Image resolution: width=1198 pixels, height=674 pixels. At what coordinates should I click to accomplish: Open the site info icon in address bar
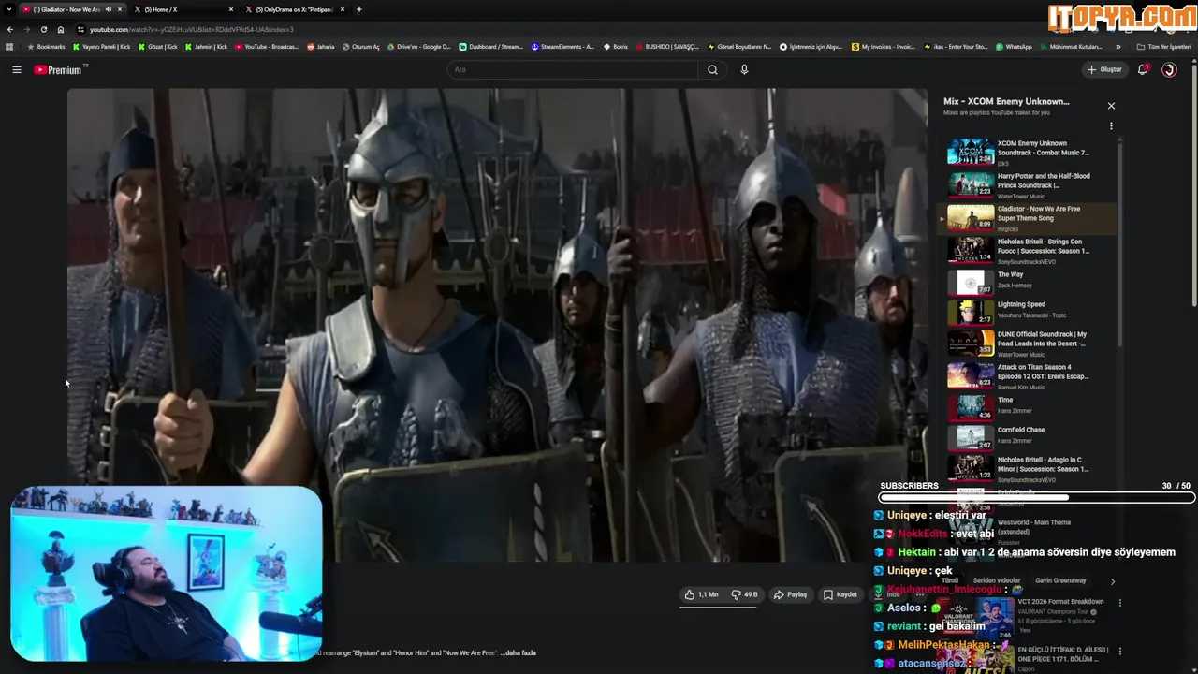pyautogui.click(x=81, y=29)
